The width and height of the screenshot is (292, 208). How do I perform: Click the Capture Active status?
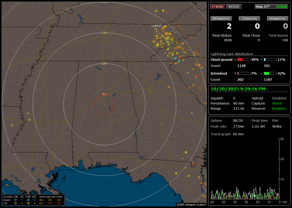(277, 103)
